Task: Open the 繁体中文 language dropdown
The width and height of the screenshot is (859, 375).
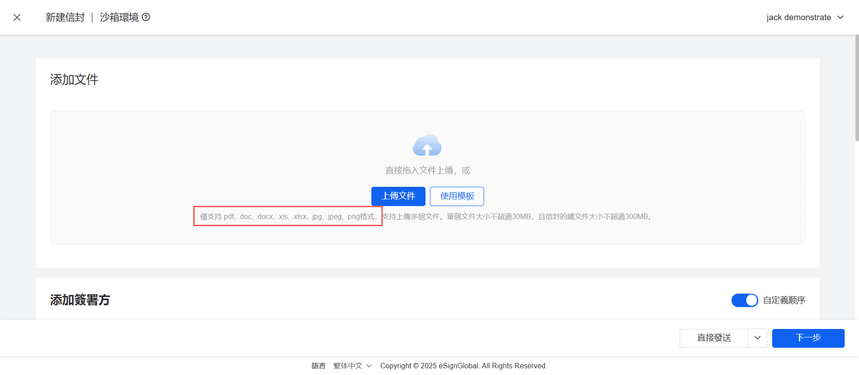Action: tap(352, 366)
